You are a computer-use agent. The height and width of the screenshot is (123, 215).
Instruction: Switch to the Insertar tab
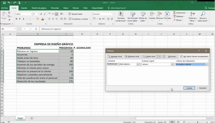24,8
